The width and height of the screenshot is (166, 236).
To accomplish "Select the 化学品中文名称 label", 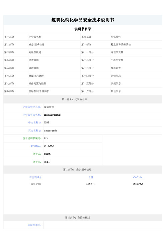I will (x=32, y=107).
